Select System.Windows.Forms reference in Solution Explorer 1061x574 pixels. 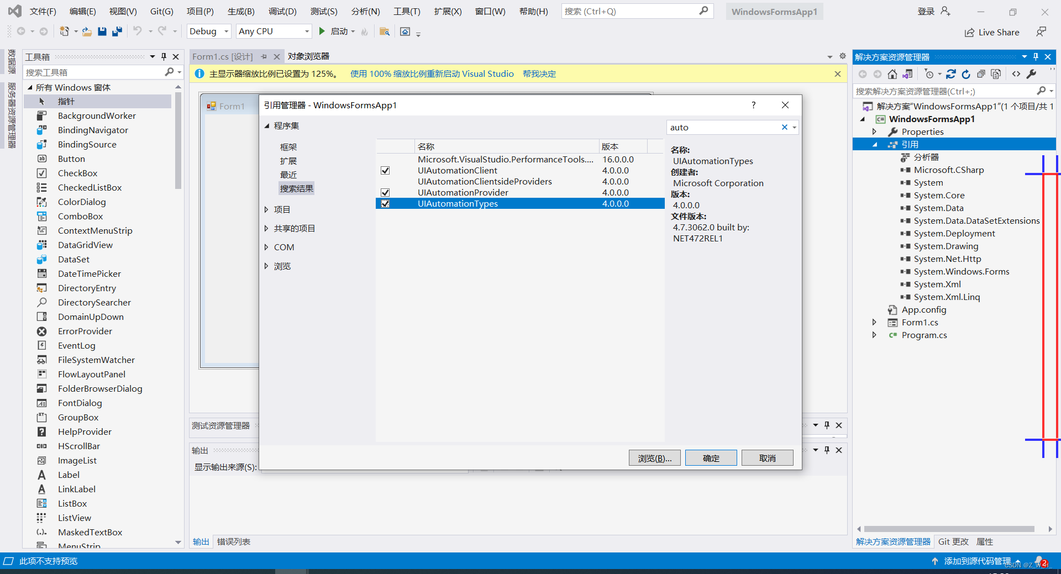962,272
